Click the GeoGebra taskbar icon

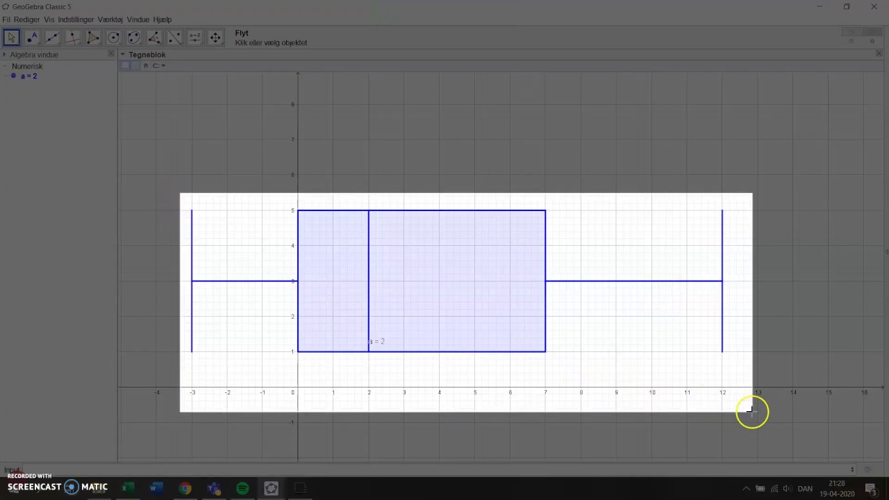tap(271, 488)
